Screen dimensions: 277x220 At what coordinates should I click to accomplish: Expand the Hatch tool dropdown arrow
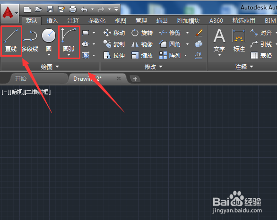point(94,55)
